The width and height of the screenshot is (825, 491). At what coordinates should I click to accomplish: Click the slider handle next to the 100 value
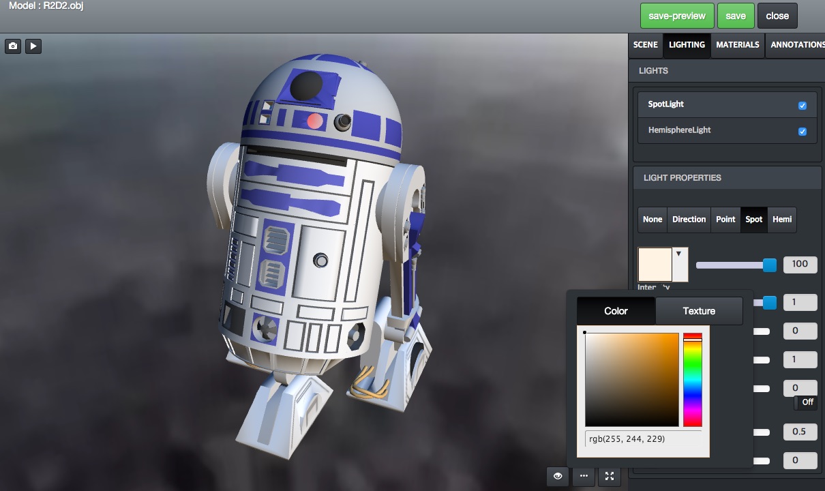coord(770,265)
